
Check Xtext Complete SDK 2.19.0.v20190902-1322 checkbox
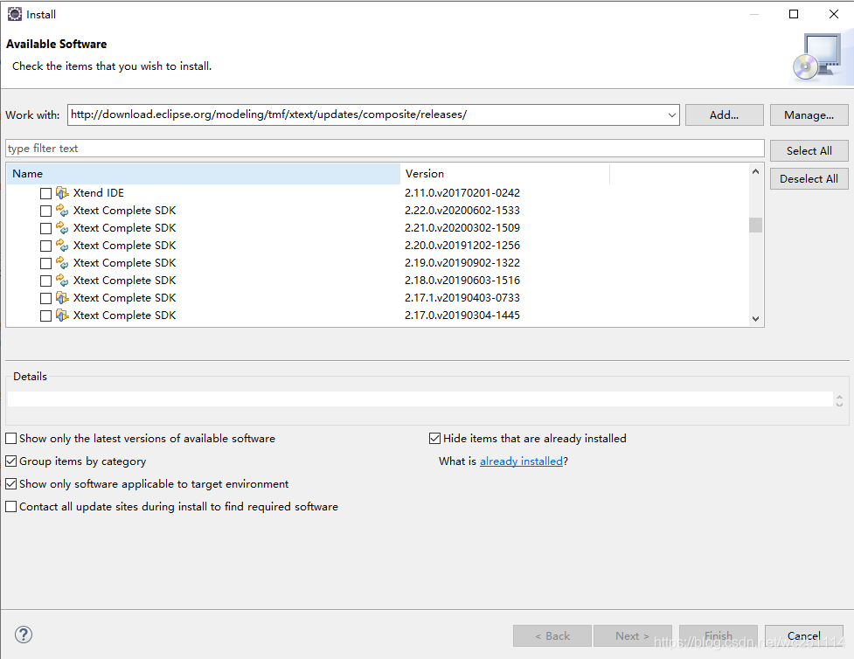pyautogui.click(x=45, y=263)
